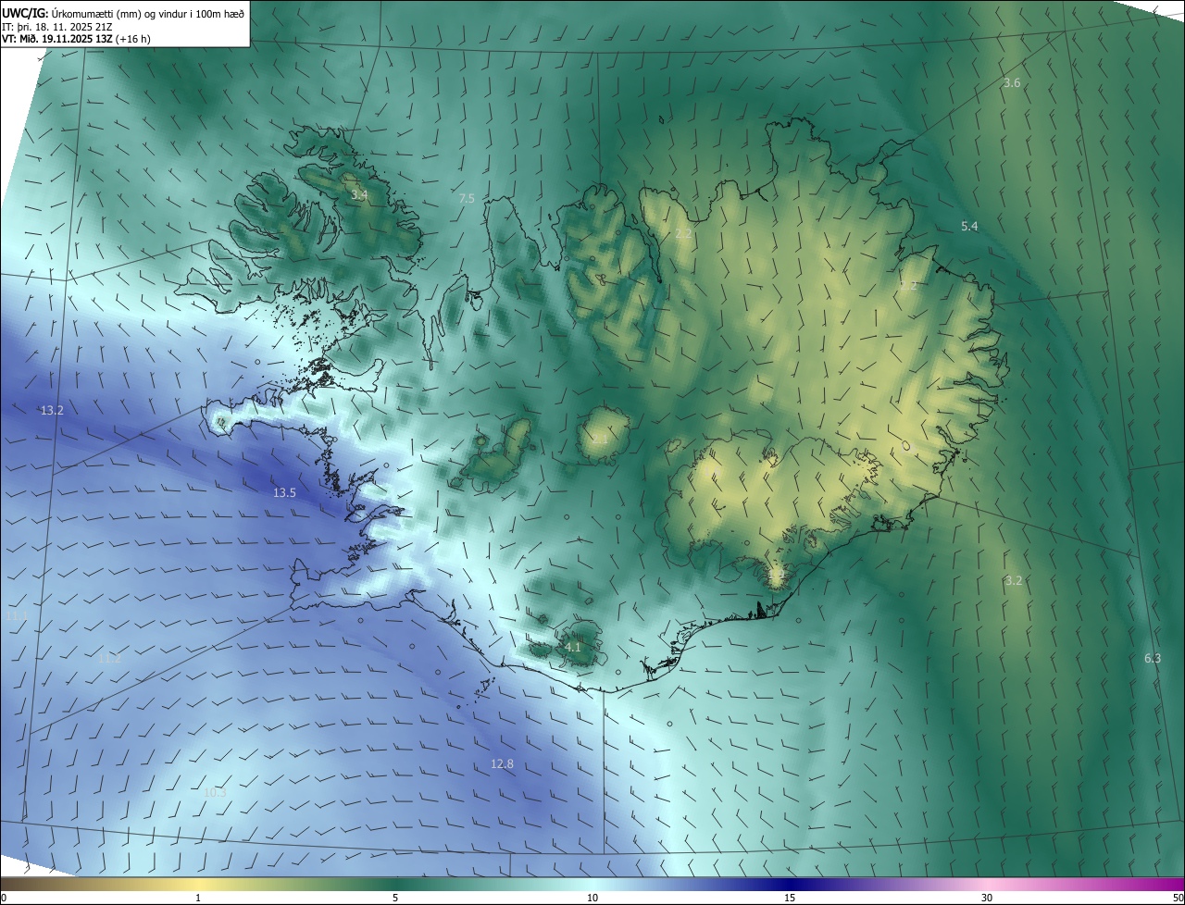Click the 10.3 value label on the map
Viewport: 1185px width, 905px height.
(x=215, y=793)
